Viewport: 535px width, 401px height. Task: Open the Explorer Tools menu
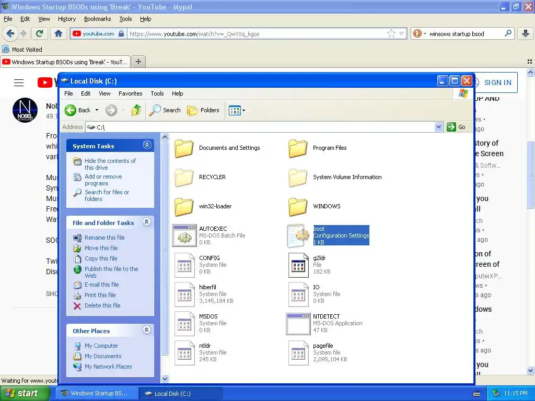click(x=157, y=93)
